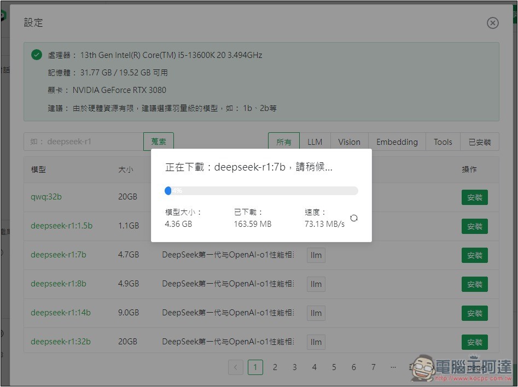Image resolution: width=518 pixels, height=387 pixels.
Task: Click the i5-13600K processor info line
Action: [155, 55]
